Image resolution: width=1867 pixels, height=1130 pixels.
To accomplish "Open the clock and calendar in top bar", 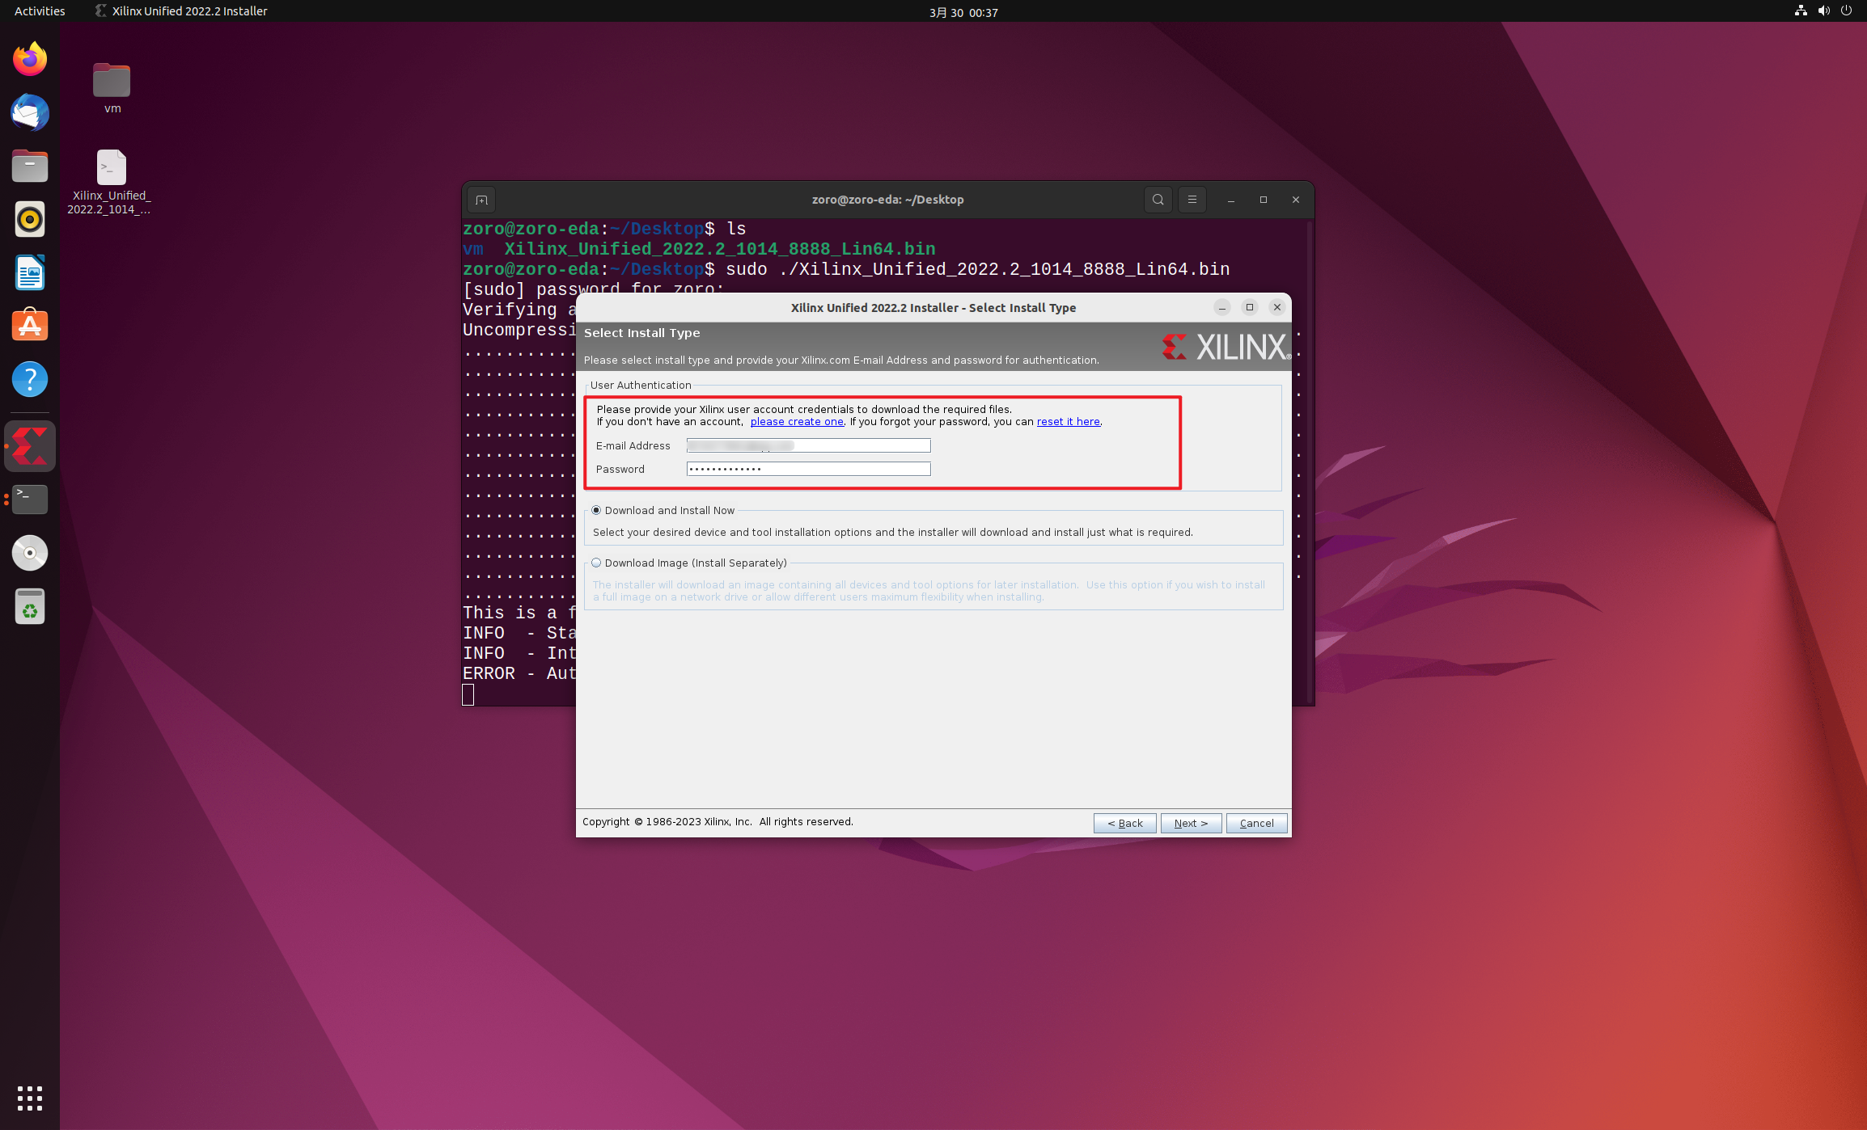I will [x=963, y=12].
